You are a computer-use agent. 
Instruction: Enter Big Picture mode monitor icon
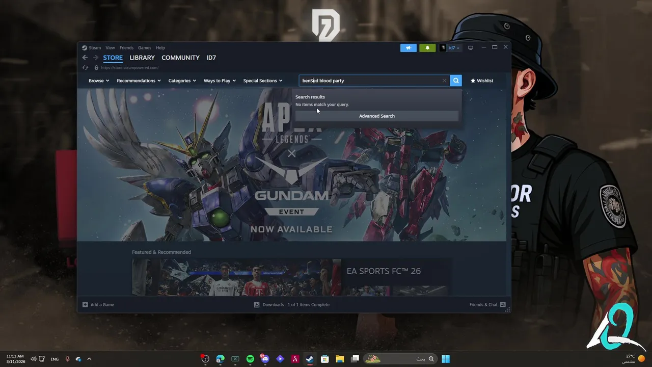[471, 48]
